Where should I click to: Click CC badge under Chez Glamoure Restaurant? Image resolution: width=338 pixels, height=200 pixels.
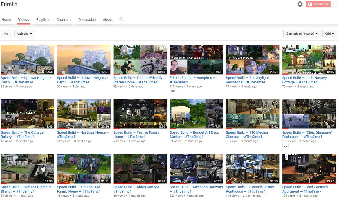click(x=285, y=146)
